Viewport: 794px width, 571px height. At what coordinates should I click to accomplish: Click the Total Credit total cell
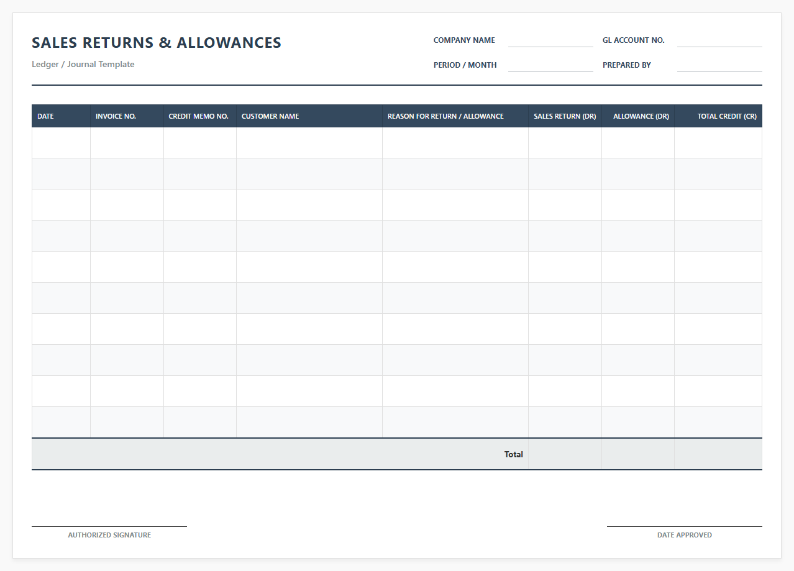718,454
